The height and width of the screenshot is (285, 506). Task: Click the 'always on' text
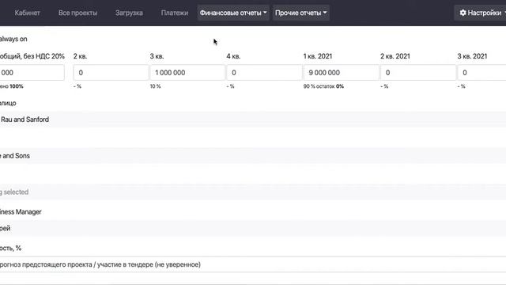13,39
